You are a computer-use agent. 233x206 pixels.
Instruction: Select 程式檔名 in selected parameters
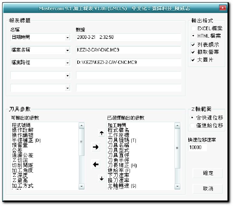pyautogui.click(x=118, y=130)
